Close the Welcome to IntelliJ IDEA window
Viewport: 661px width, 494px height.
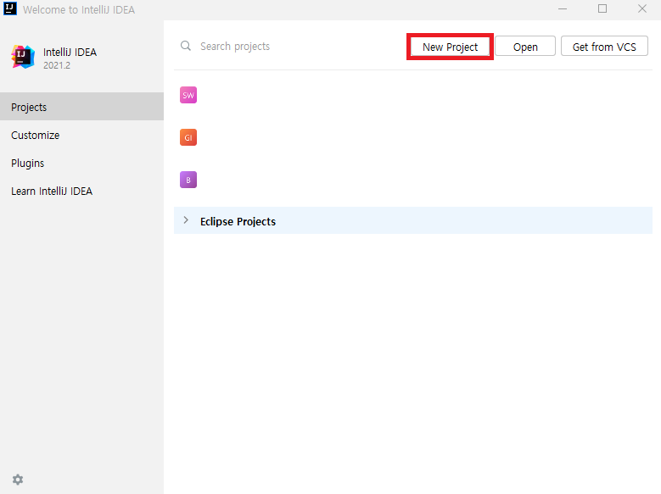[642, 8]
